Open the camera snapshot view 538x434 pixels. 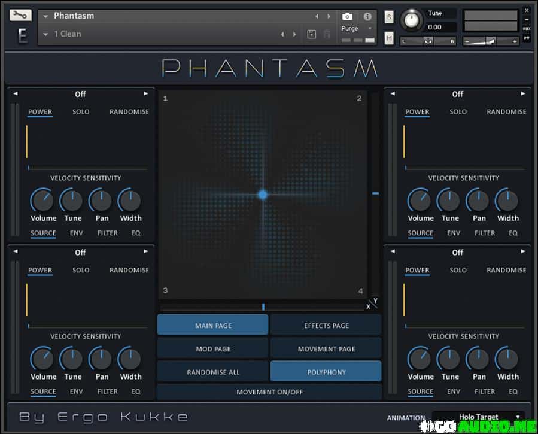(x=347, y=17)
